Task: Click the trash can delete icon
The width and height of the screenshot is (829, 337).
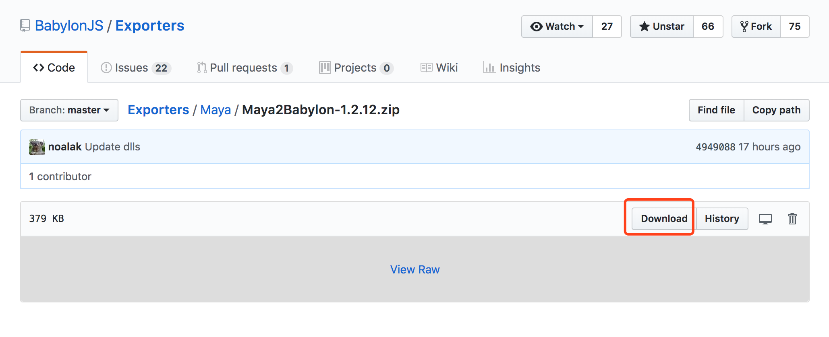Action: [x=792, y=219]
